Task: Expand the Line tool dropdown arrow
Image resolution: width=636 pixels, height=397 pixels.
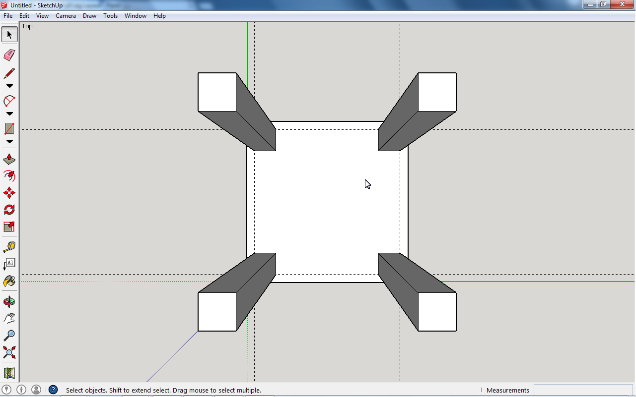Action: coord(9,86)
